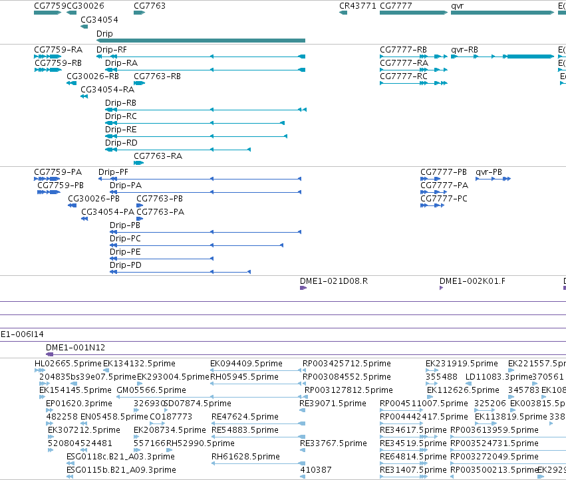Select the RE33767.5prime EST label
Image resolution: width=566 pixels, height=480 pixels.
pyautogui.click(x=333, y=443)
